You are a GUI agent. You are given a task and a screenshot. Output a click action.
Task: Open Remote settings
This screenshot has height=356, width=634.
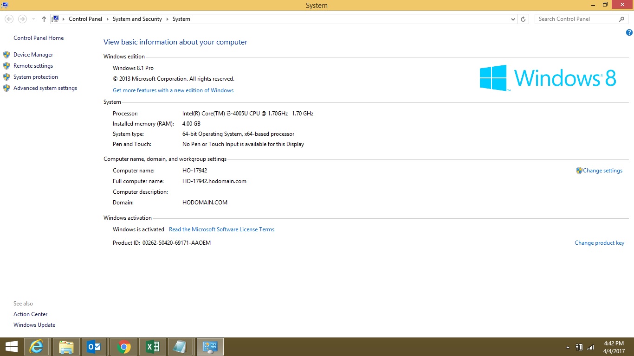[x=33, y=66]
